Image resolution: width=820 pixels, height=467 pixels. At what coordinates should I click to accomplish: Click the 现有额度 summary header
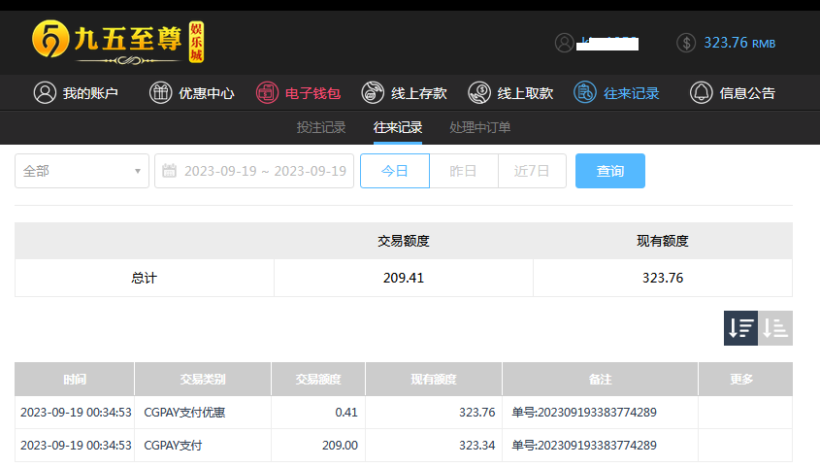pos(663,241)
